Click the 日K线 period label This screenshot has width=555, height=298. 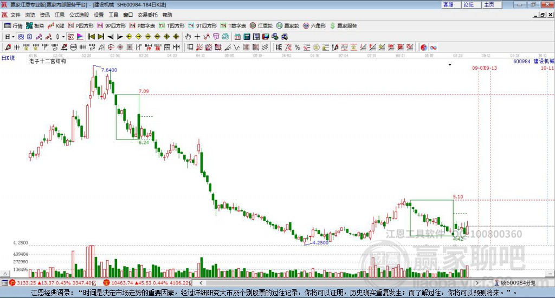point(8,58)
